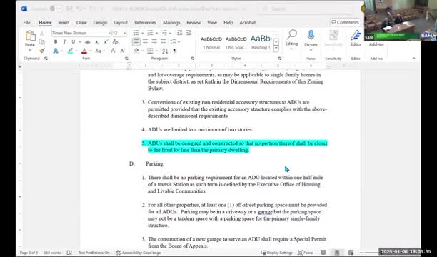Image resolution: width=437 pixels, height=257 pixels.
Task: Open the References ribbon tab
Action: [x=145, y=23]
